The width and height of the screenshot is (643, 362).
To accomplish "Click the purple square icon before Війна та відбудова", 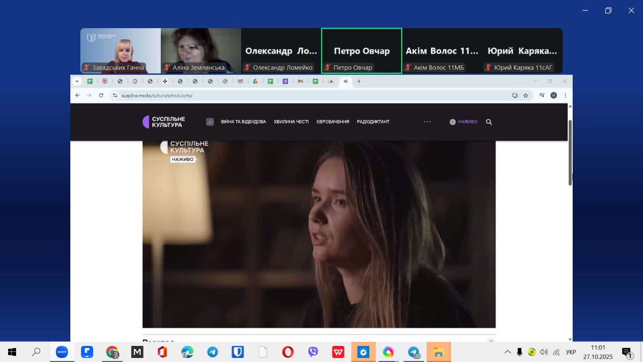I will (210, 122).
